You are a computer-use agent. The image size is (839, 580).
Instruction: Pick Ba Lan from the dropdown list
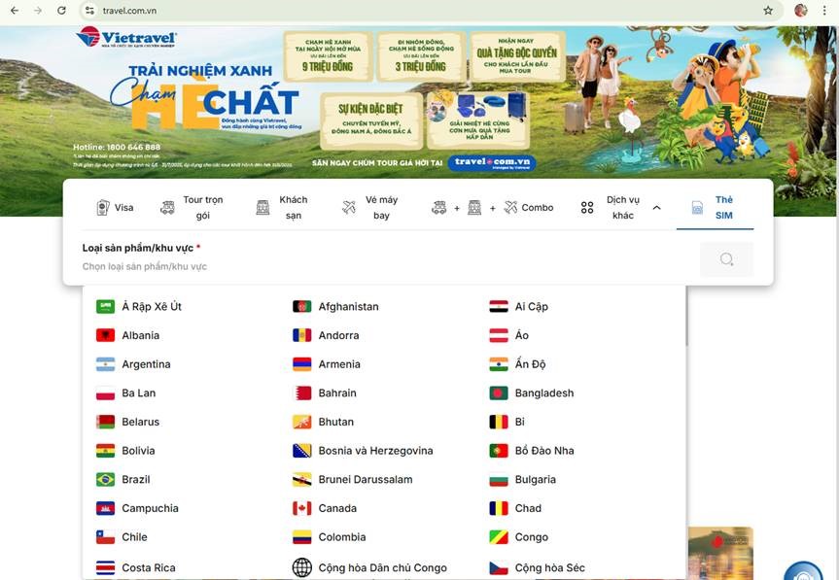(x=125, y=392)
